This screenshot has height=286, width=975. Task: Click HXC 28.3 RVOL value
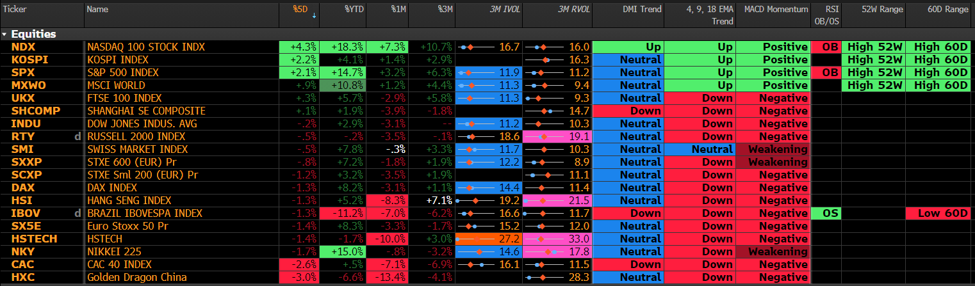pyautogui.click(x=579, y=277)
